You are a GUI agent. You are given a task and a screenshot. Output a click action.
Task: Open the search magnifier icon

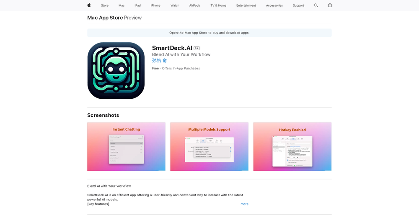[x=316, y=5]
